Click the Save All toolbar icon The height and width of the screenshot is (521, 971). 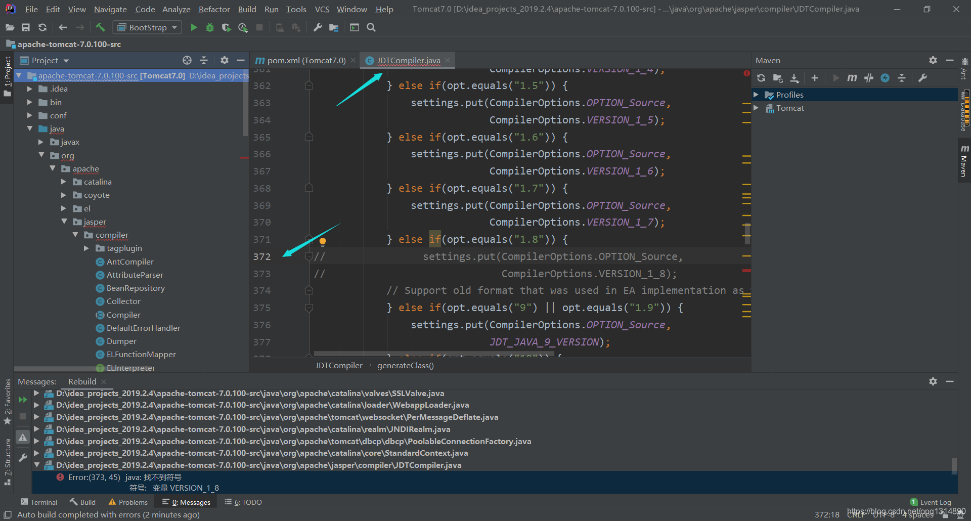pos(26,27)
